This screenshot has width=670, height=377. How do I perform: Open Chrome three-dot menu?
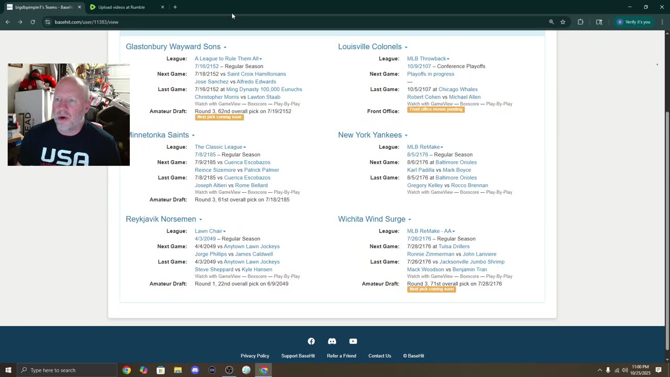tap(662, 22)
